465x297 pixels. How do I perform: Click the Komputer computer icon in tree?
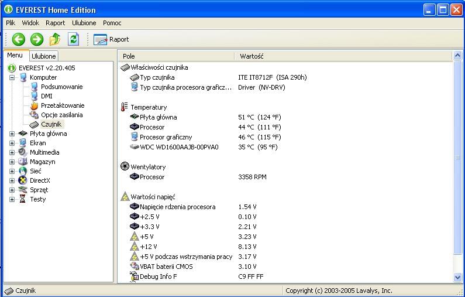[23, 77]
